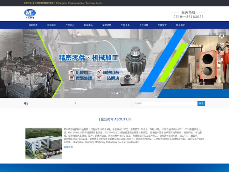Click the welcome text in top bar
The height and width of the screenshot is (172, 229).
(63, 3)
